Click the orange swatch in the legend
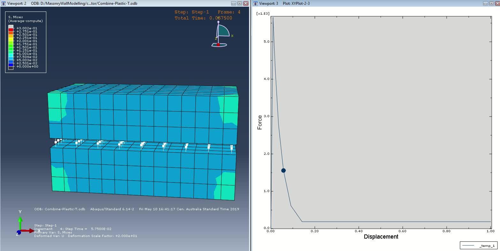The height and width of the screenshot is (251, 500). [11, 33]
